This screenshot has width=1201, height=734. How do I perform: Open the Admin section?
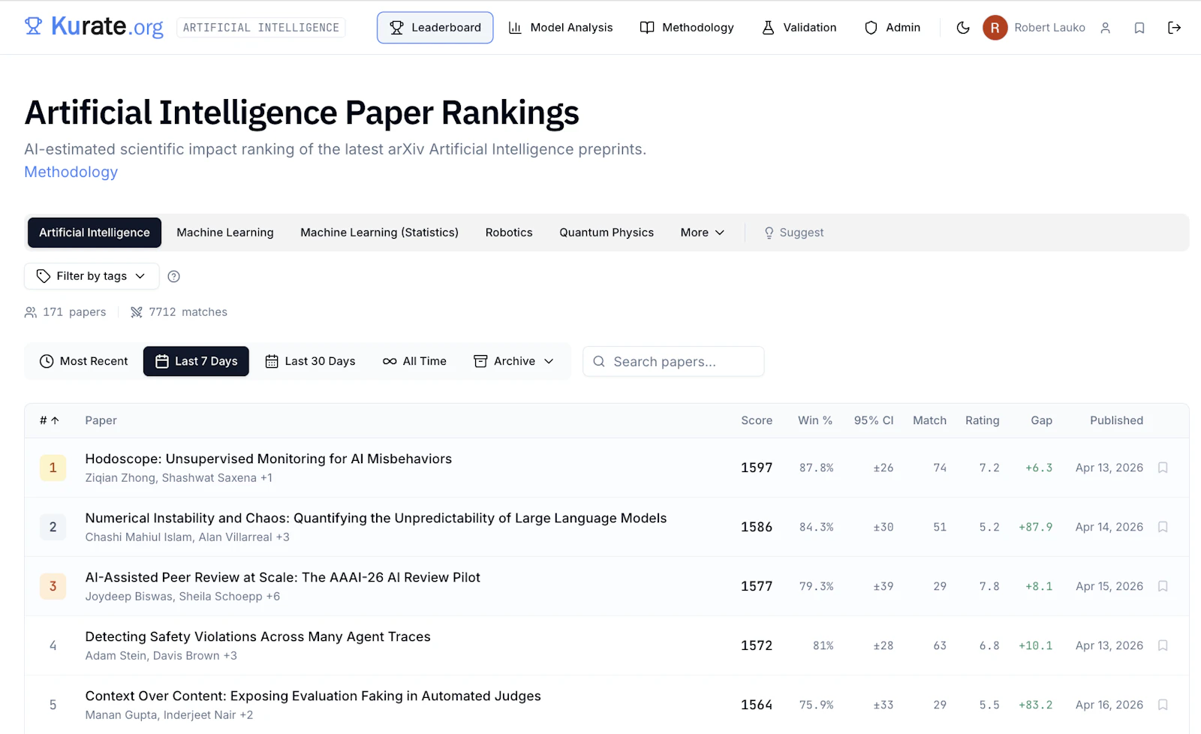pos(892,28)
